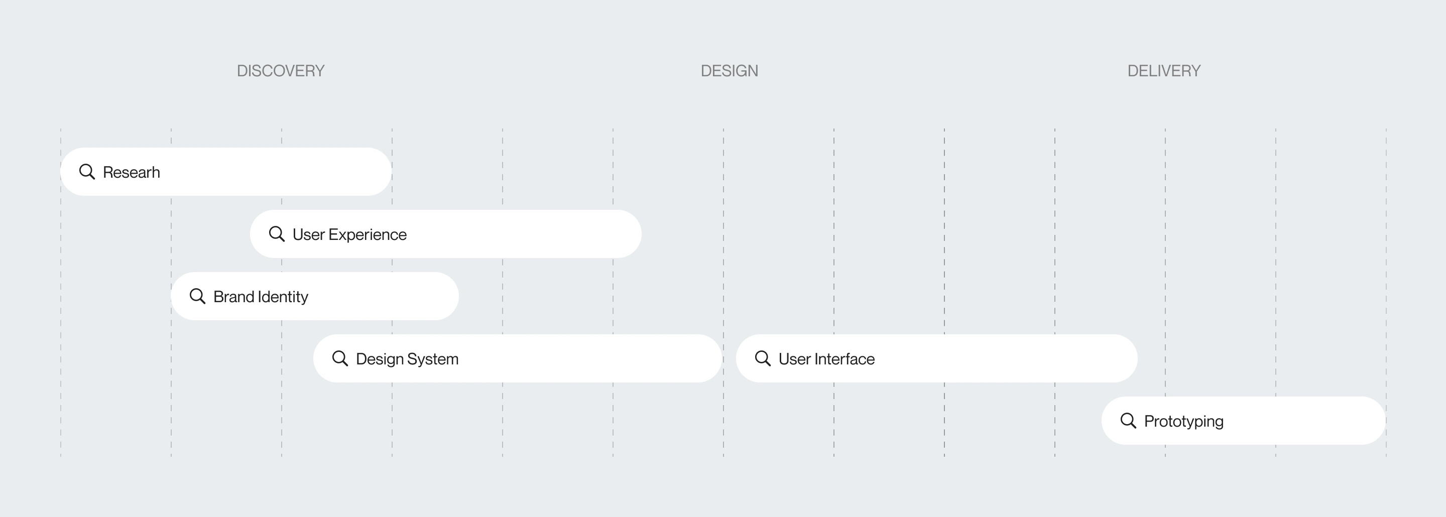
Task: Click the magnifier icon in Prototyping bar
Action: tap(1128, 421)
